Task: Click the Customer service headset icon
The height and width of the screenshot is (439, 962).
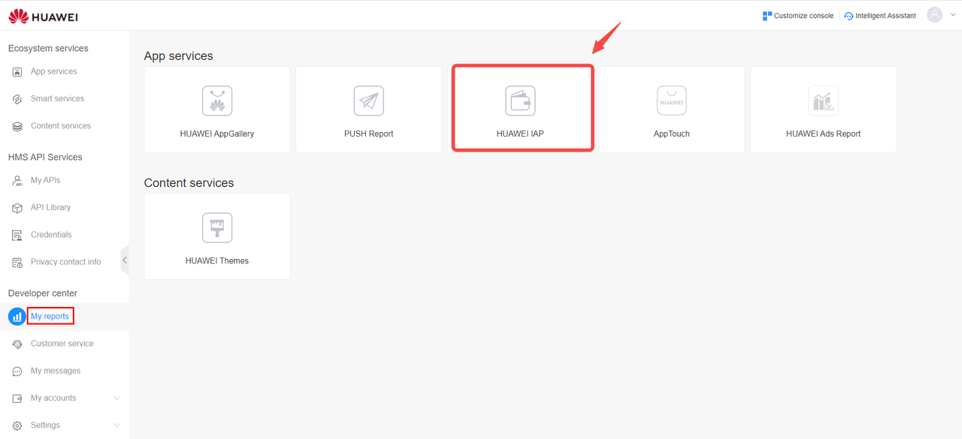Action: tap(17, 344)
